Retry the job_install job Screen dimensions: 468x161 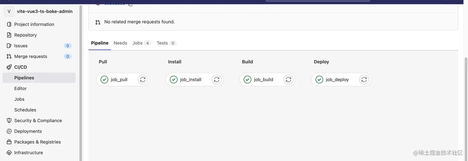coord(217,80)
